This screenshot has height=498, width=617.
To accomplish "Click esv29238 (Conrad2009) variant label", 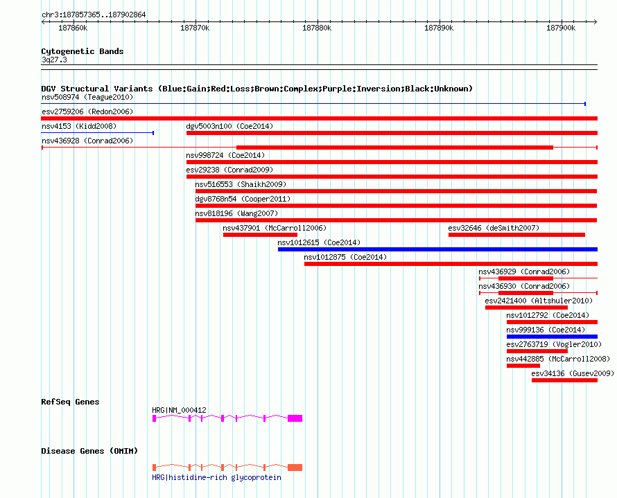I will [x=229, y=170].
